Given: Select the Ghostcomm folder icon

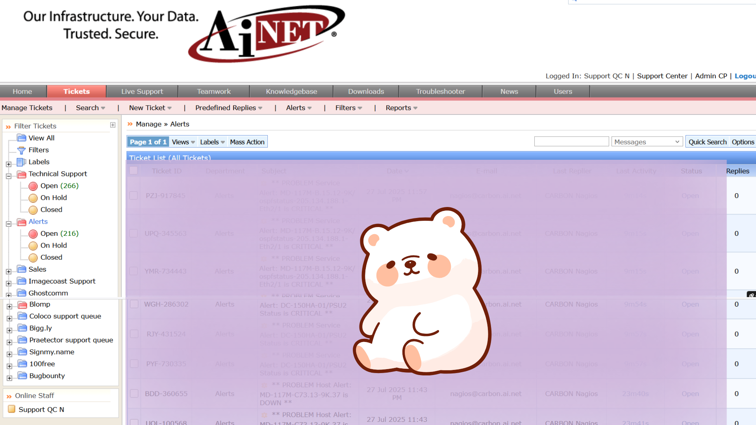Looking at the screenshot, I should (22, 293).
